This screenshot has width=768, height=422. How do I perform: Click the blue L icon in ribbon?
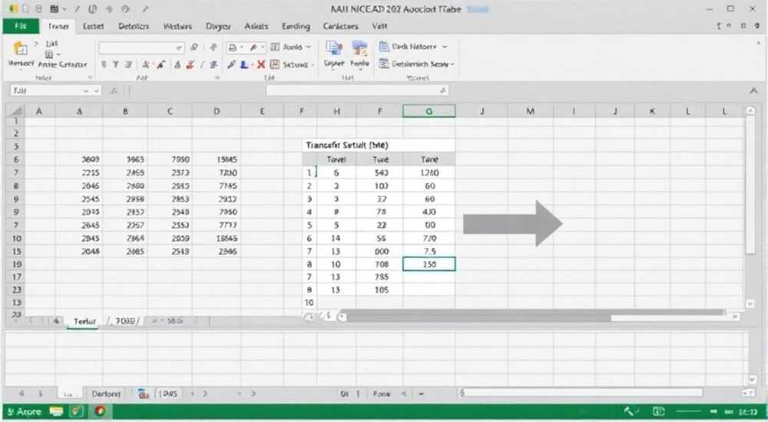coord(244,64)
